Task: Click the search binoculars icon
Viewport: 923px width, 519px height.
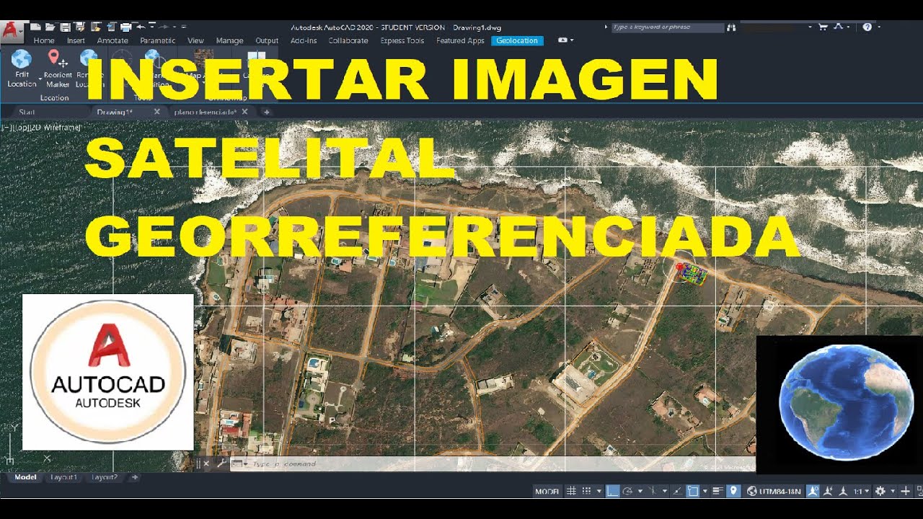Action: pyautogui.click(x=731, y=27)
